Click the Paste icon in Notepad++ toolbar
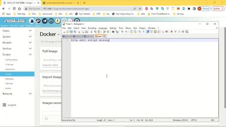226x127 pixels. click(99, 32)
